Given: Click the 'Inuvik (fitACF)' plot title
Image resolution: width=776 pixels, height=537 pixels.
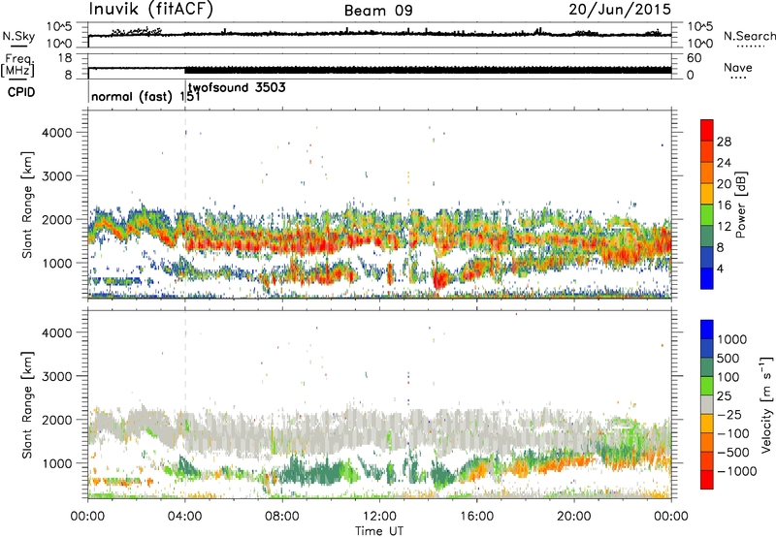Looking at the screenshot, I should tap(151, 10).
